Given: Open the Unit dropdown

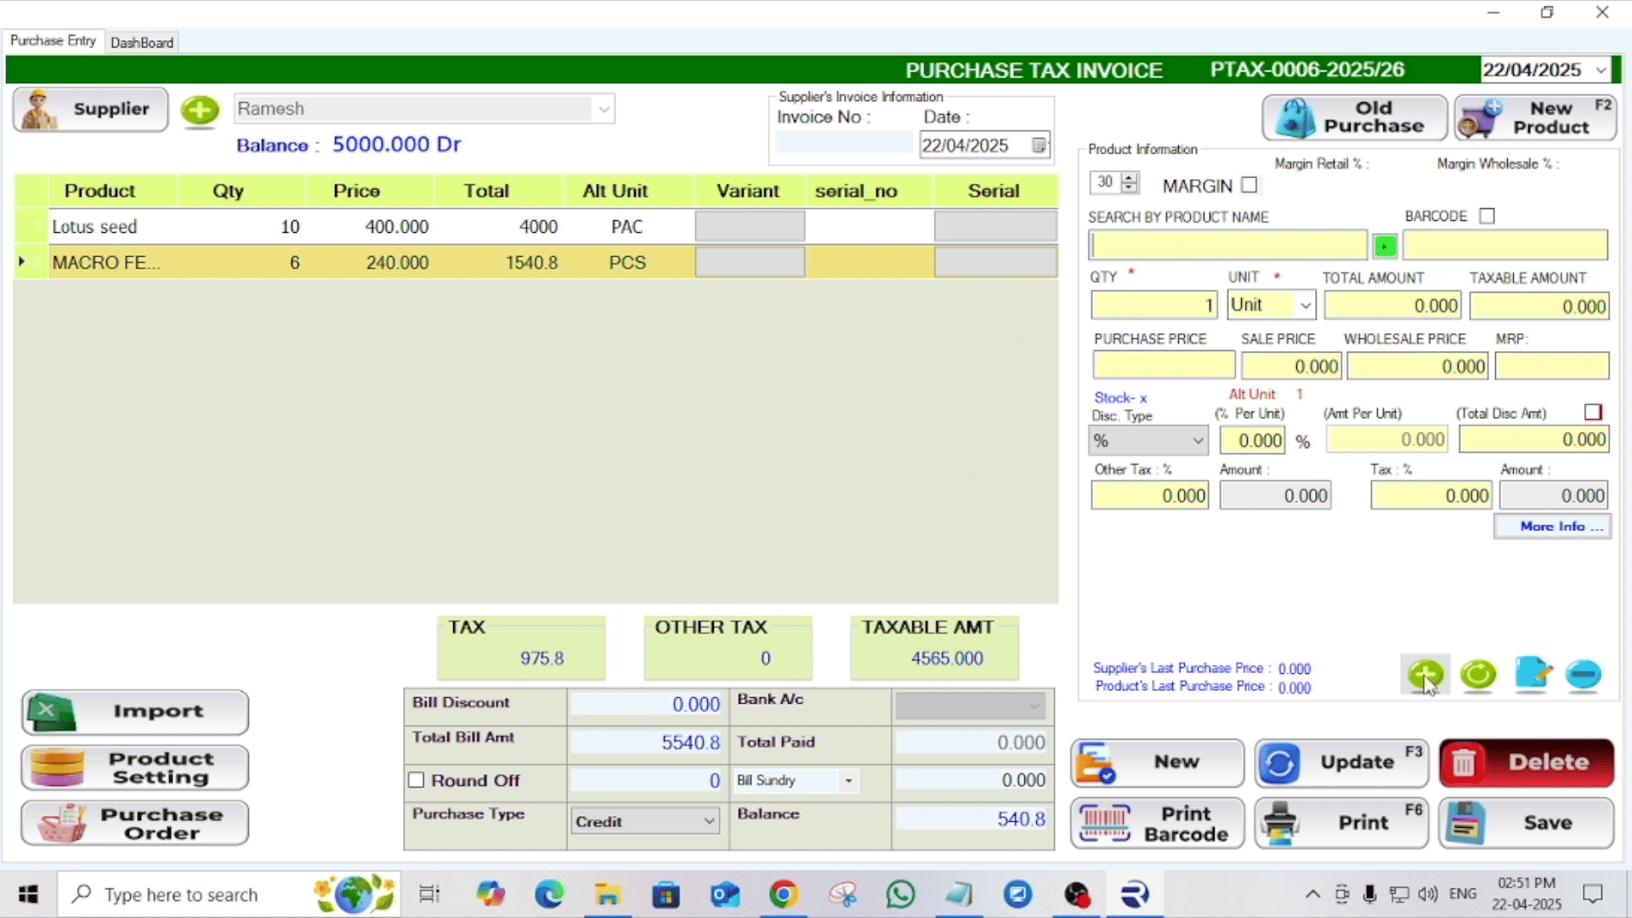Looking at the screenshot, I should (x=1305, y=305).
